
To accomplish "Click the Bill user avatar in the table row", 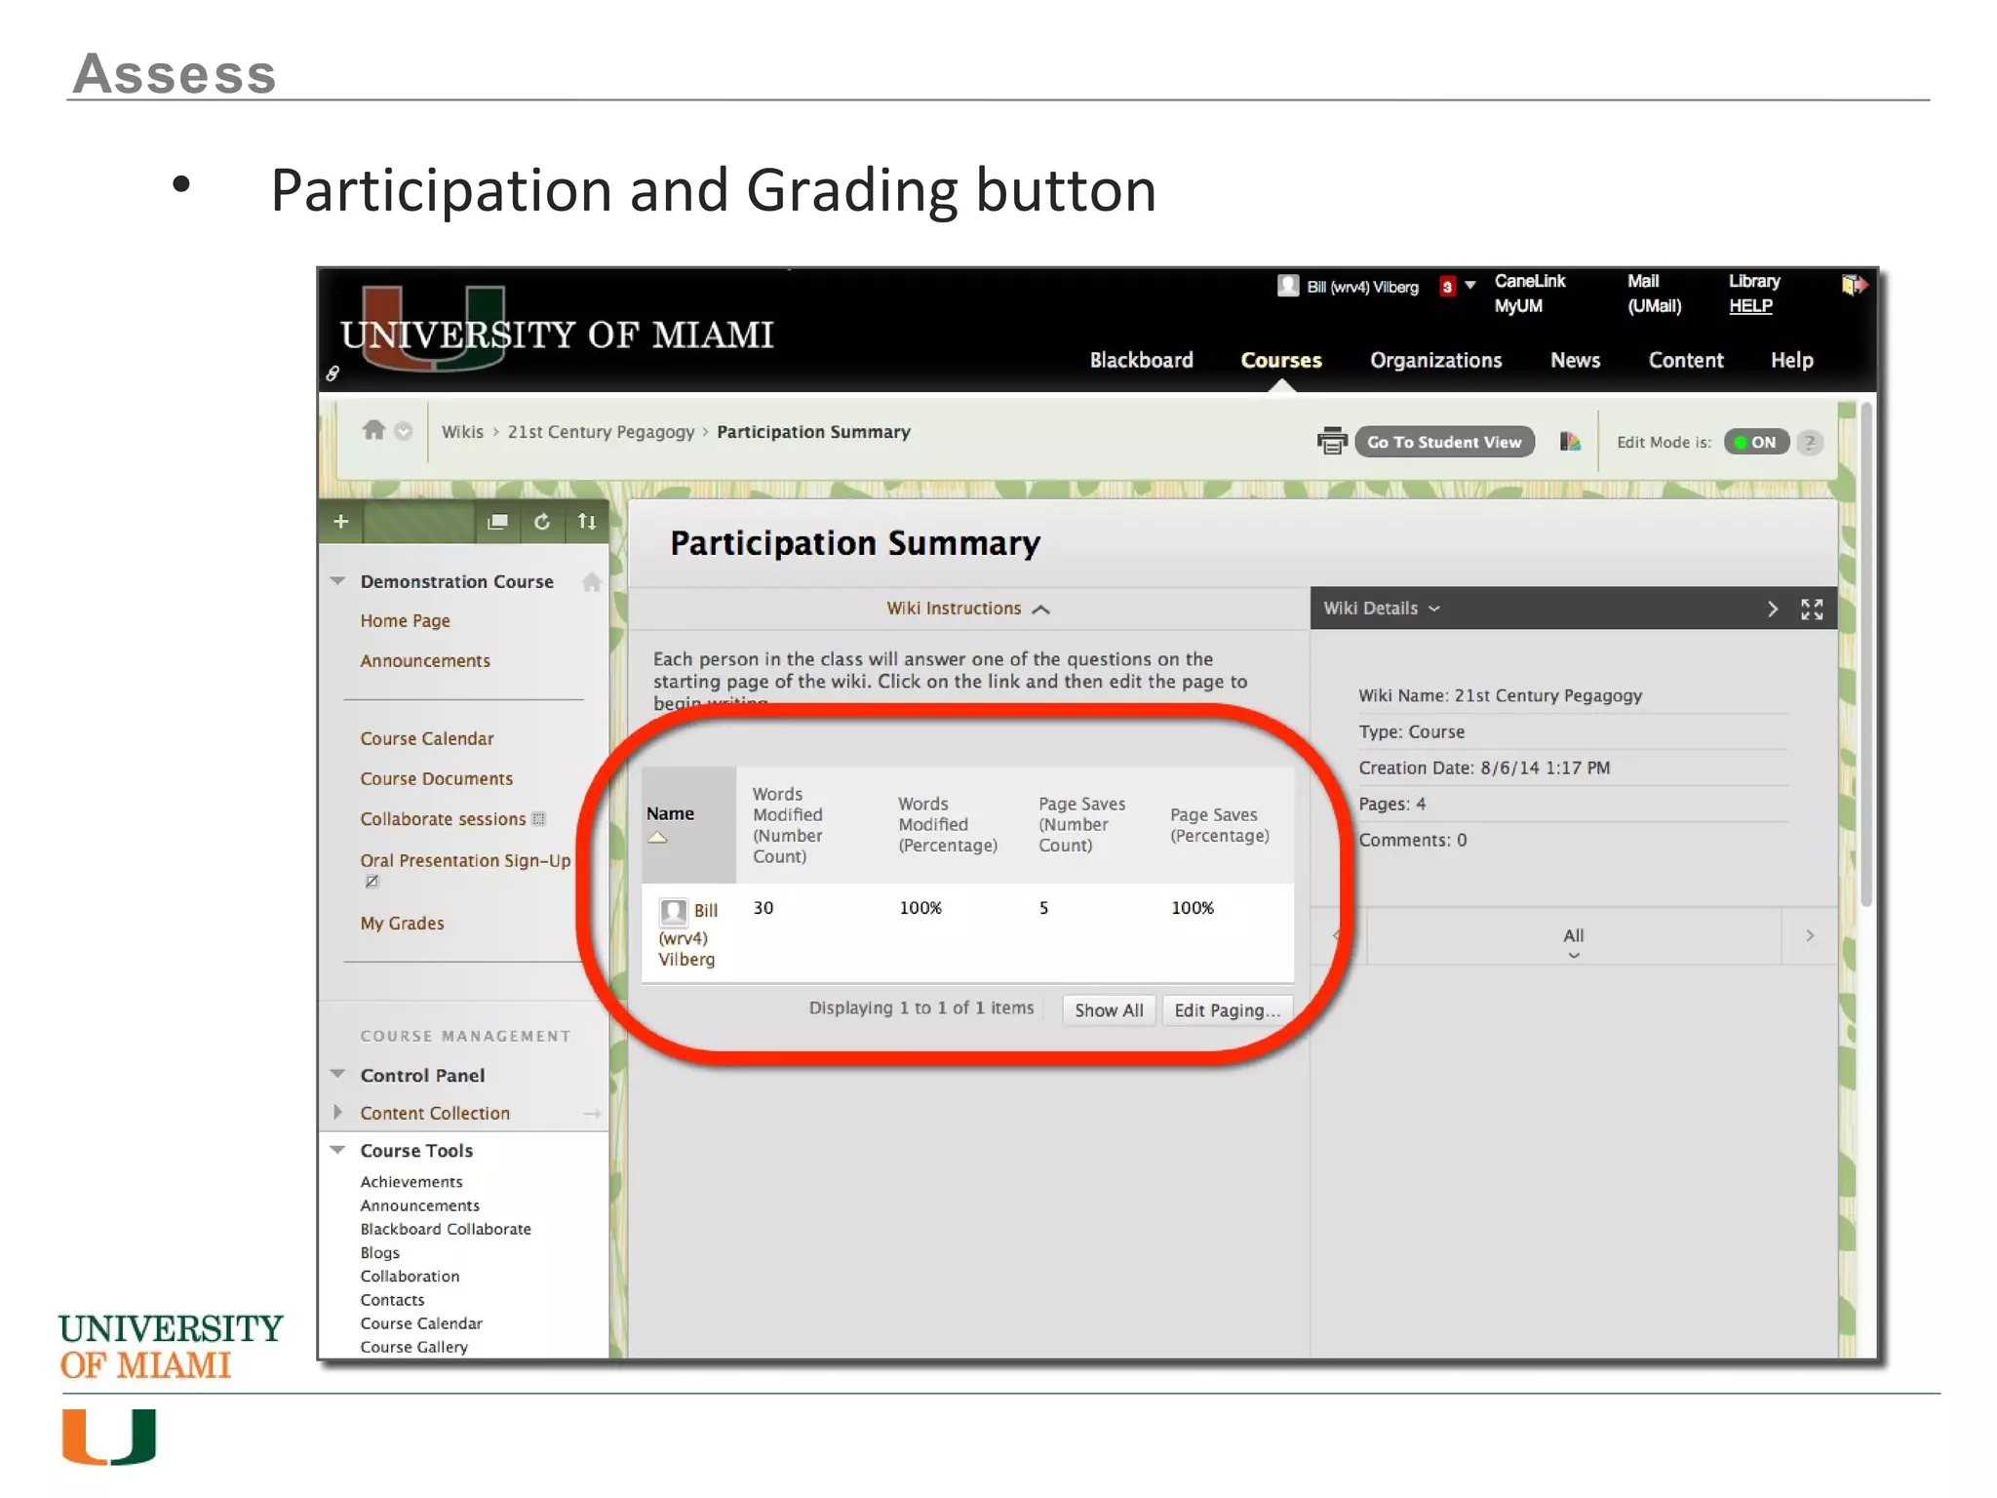I will click(x=673, y=912).
